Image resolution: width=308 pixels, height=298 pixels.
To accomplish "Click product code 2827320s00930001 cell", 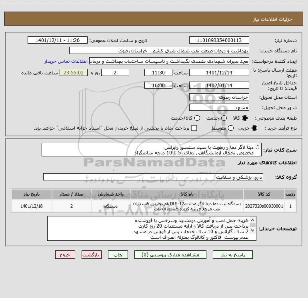I will pyautogui.click(x=264, y=206).
